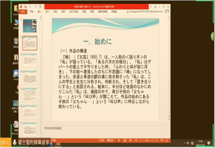The image size is (215, 148).
Task: Expand the undo history dropdown arrow
Action: click(32, 7)
